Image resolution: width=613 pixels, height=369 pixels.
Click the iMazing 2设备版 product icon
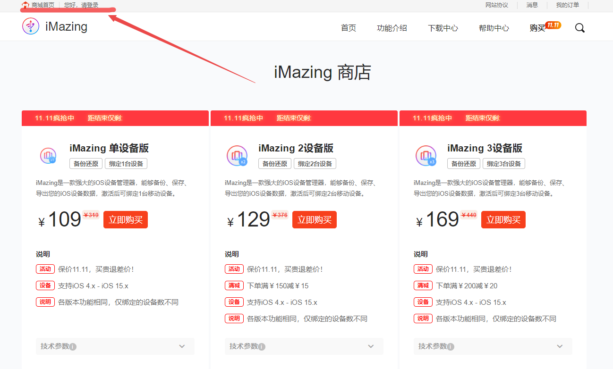click(x=237, y=155)
